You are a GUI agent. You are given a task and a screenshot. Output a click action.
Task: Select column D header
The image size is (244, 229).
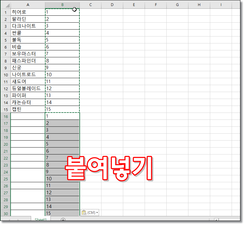click(x=112, y=5)
